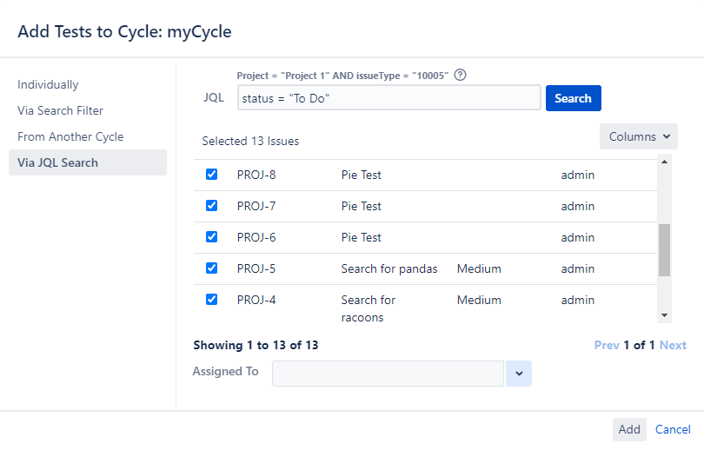Click the Assigned To input field
The height and width of the screenshot is (470, 704).
(388, 374)
